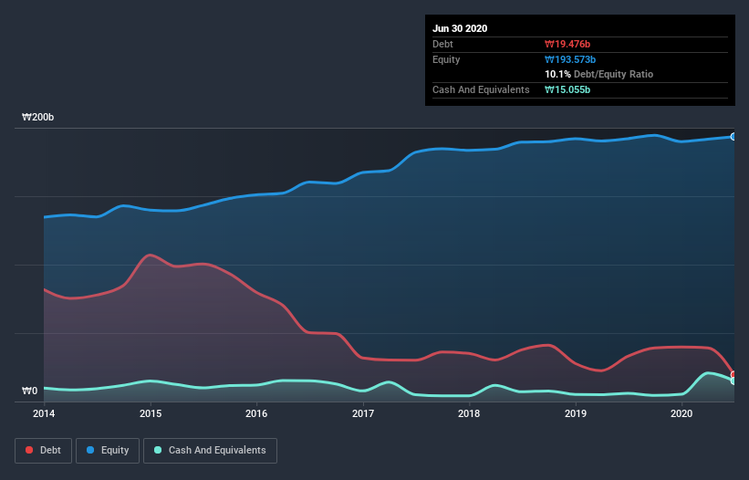Image resolution: width=749 pixels, height=480 pixels.
Task: Click the Cash And Equivalents tooltip label
Action: pyautogui.click(x=481, y=89)
